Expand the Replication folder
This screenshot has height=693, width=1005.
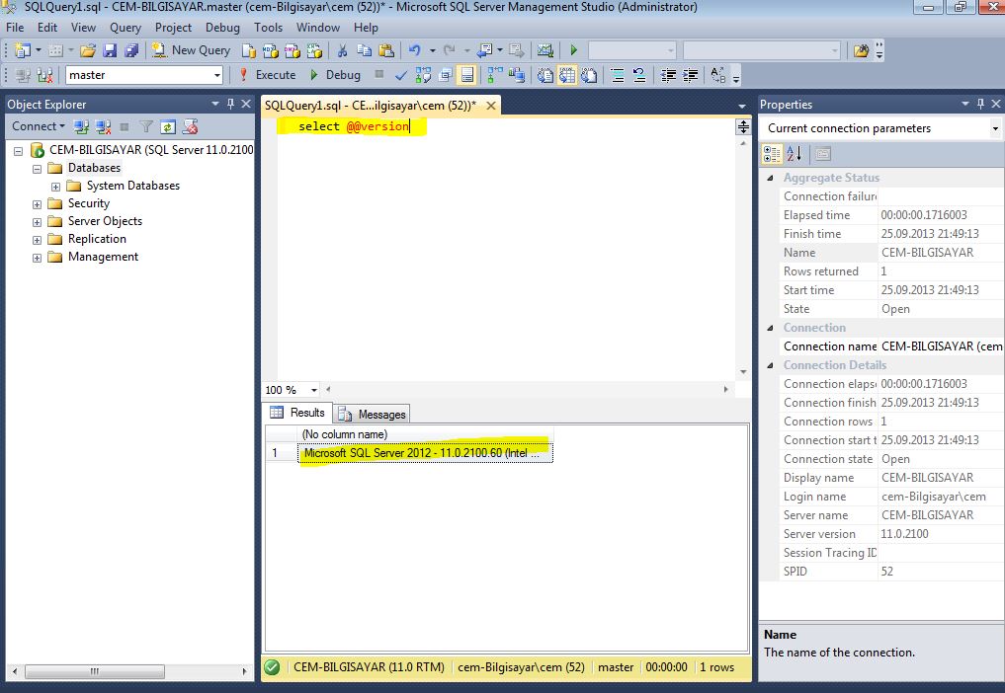pos(37,240)
